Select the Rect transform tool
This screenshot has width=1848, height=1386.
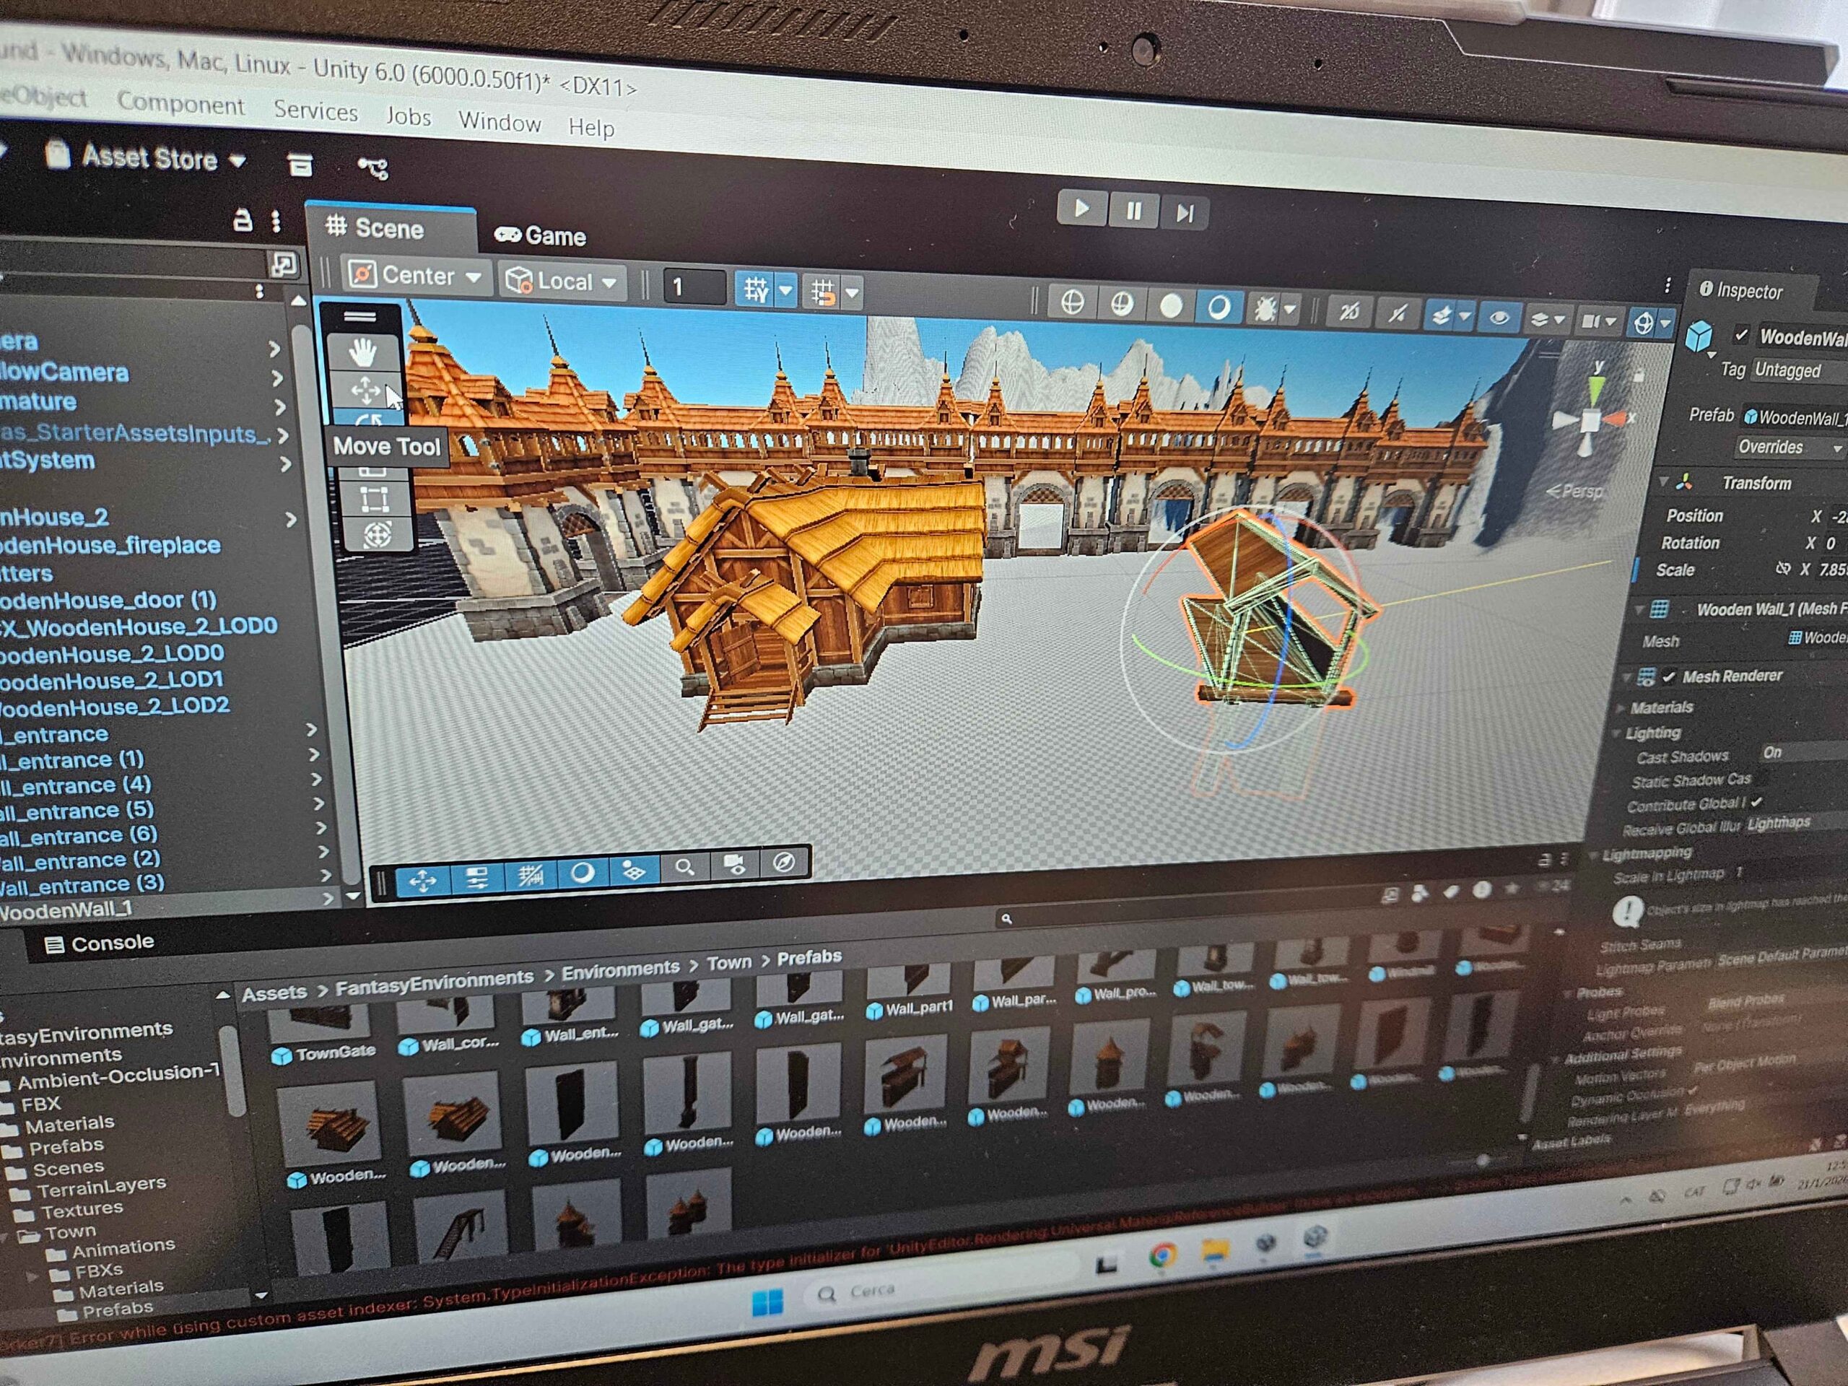pos(373,500)
